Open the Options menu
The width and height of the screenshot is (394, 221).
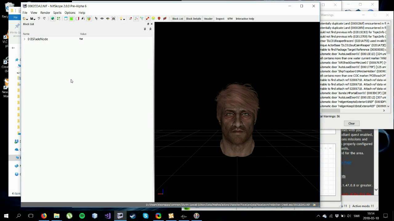point(70,13)
